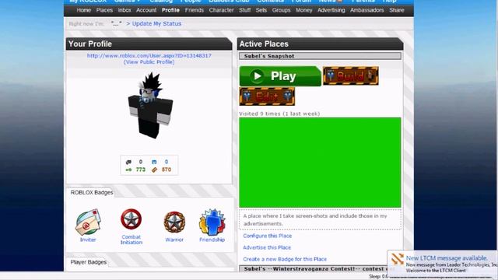498x280 pixels.
Task: Open the Sets navigation item
Action: pyautogui.click(x=261, y=10)
